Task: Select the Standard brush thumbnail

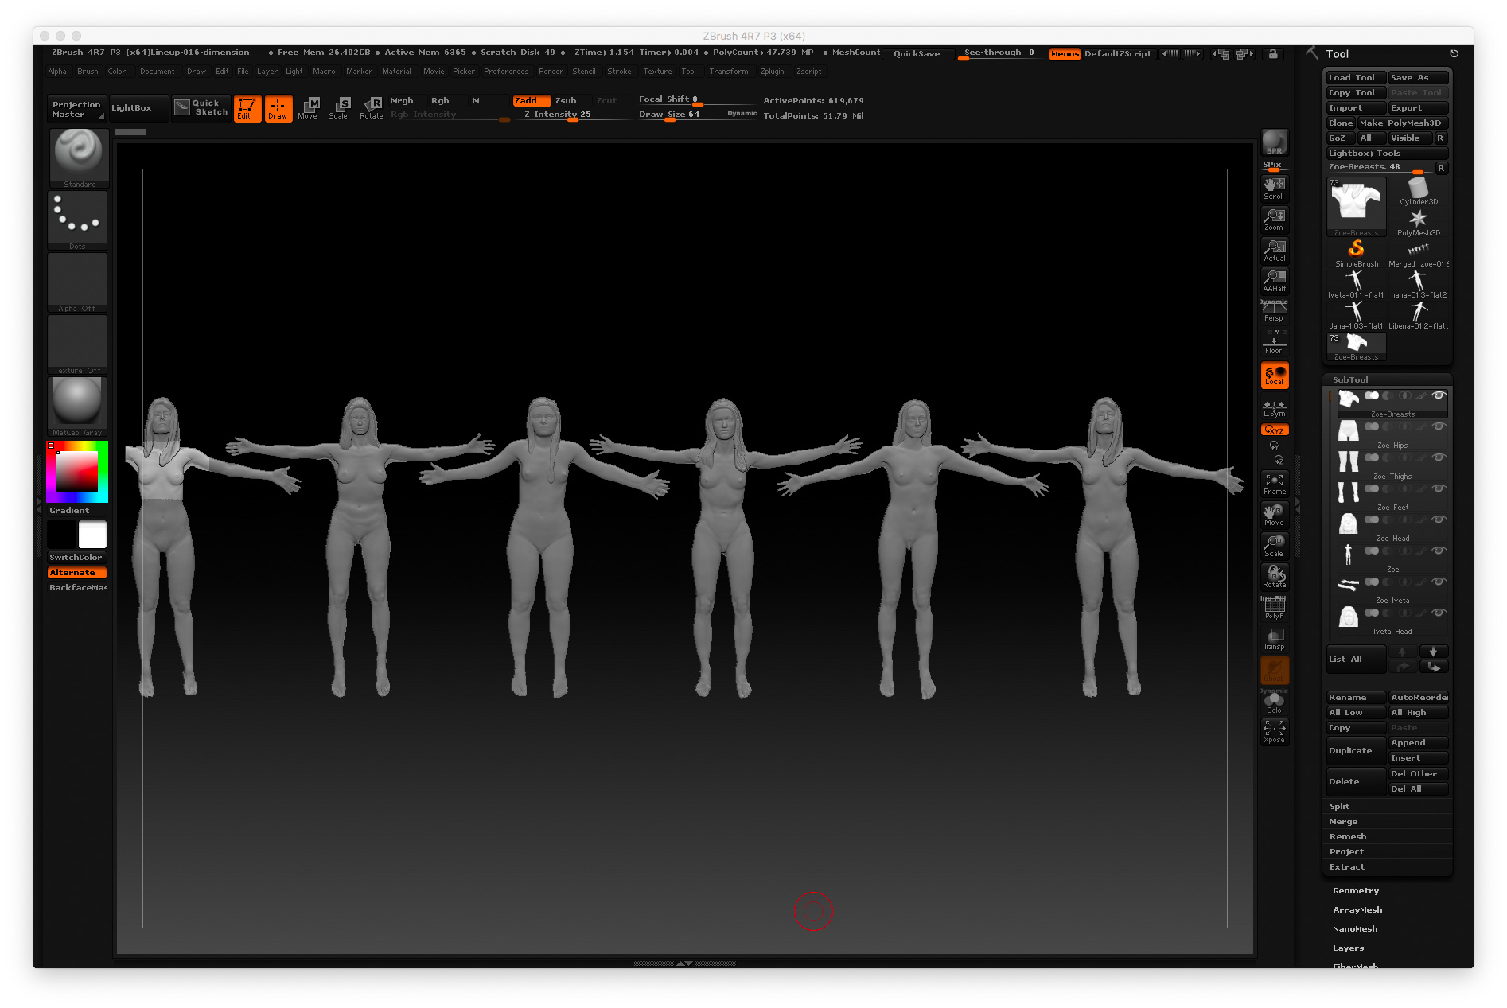Action: (x=78, y=156)
